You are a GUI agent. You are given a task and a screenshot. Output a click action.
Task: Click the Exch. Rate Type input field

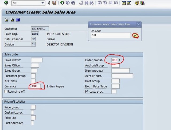coord(116,86)
